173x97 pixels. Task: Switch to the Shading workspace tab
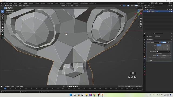56,4
